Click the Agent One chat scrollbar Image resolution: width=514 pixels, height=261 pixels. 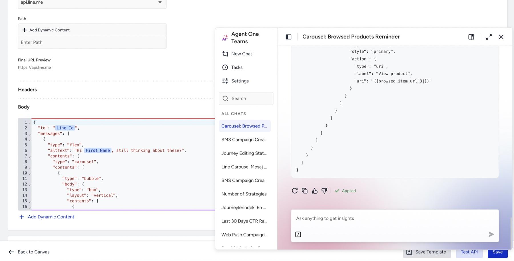511,233
